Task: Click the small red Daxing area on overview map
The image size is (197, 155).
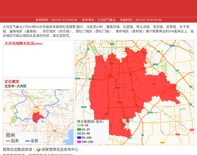Action: click(36, 116)
